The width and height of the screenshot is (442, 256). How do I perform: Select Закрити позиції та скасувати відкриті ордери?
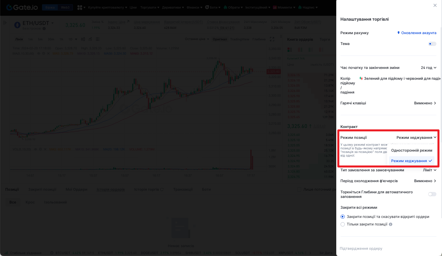(343, 217)
